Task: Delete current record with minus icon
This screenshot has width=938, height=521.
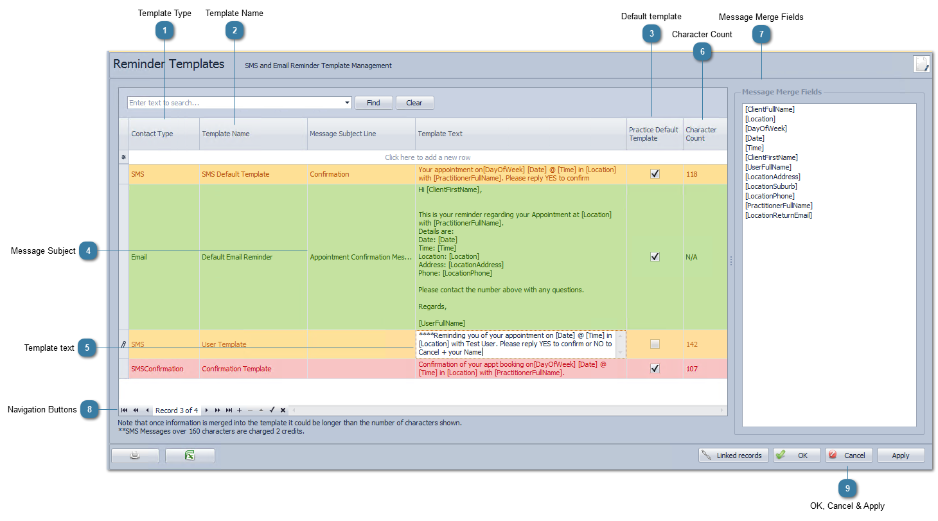Action: [x=251, y=411]
